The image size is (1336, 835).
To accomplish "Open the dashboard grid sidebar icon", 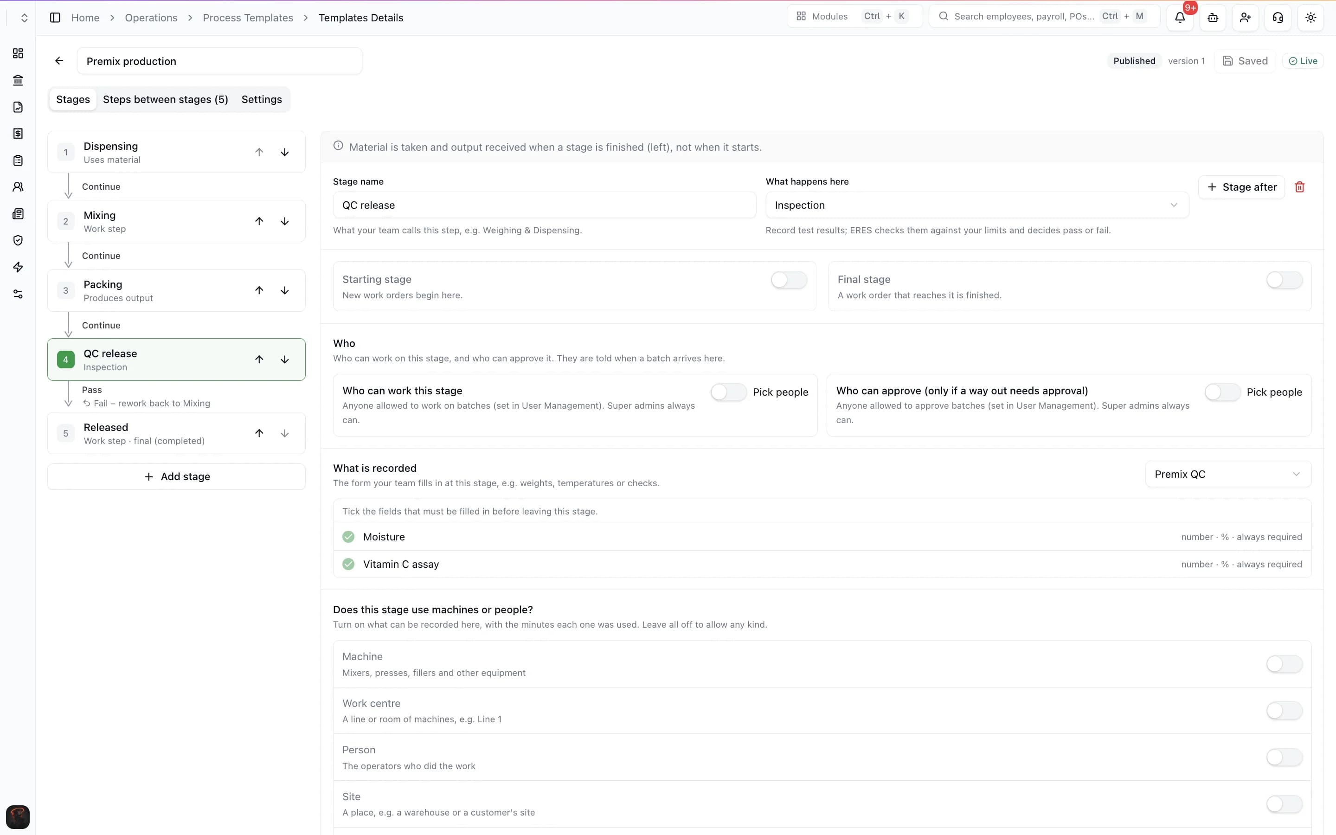I will click(18, 53).
